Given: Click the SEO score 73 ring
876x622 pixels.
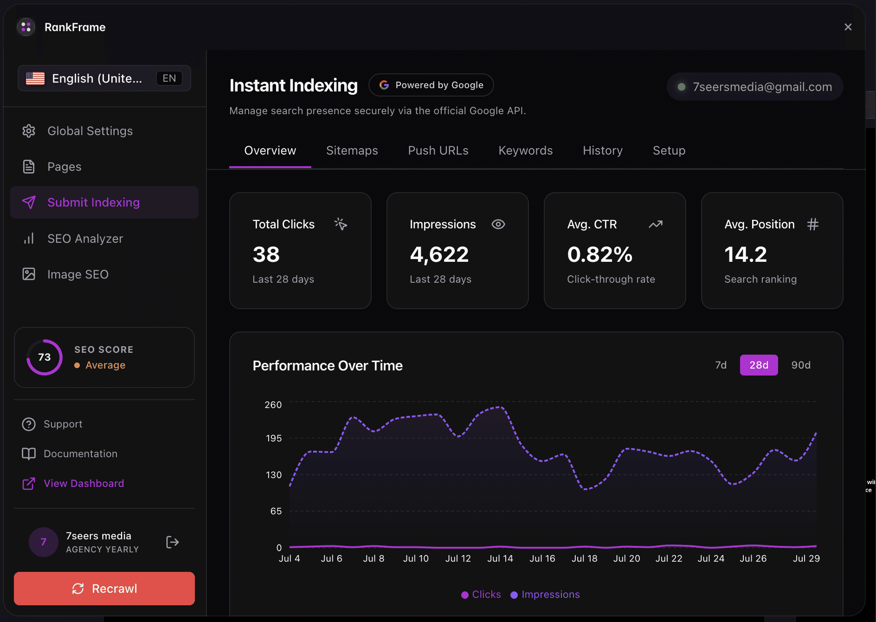Looking at the screenshot, I should click(x=45, y=357).
